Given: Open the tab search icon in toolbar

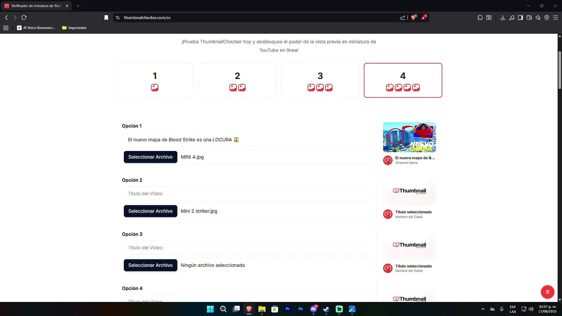Looking at the screenshot, I should (489, 18).
